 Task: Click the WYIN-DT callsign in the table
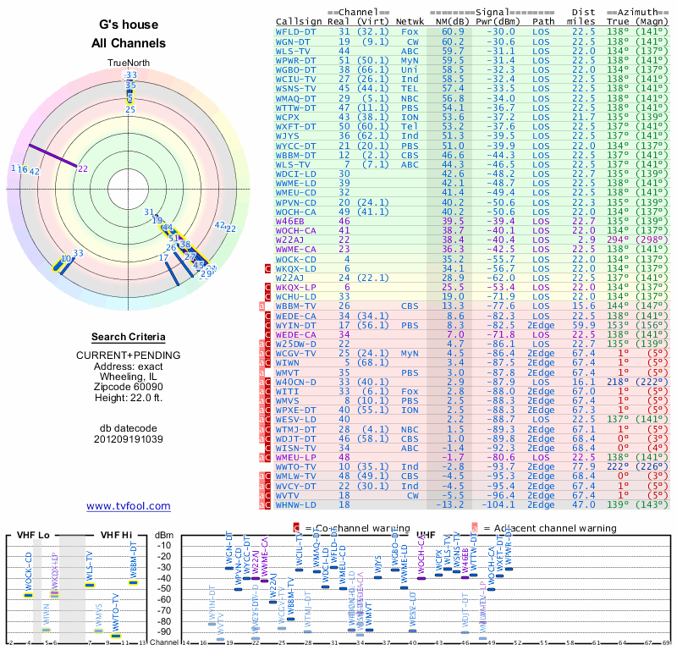click(x=295, y=326)
